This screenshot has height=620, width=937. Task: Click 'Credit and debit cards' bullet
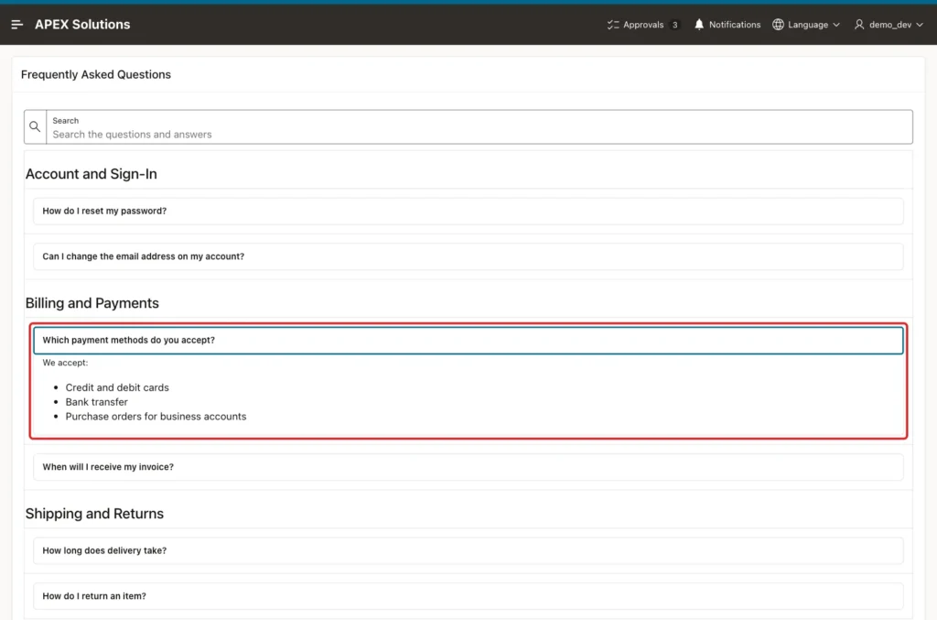tap(117, 387)
